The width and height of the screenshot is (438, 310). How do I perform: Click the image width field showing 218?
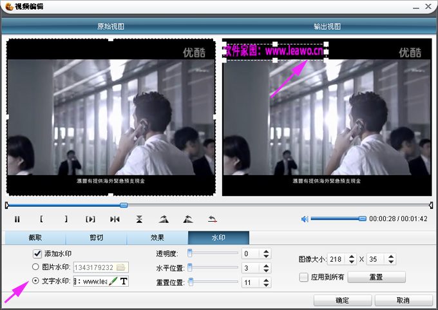click(x=338, y=259)
